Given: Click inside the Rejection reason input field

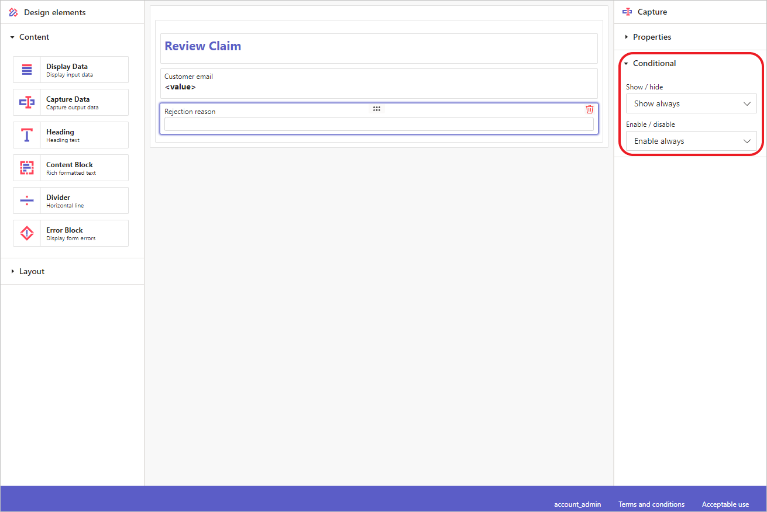Looking at the screenshot, I should 379,124.
